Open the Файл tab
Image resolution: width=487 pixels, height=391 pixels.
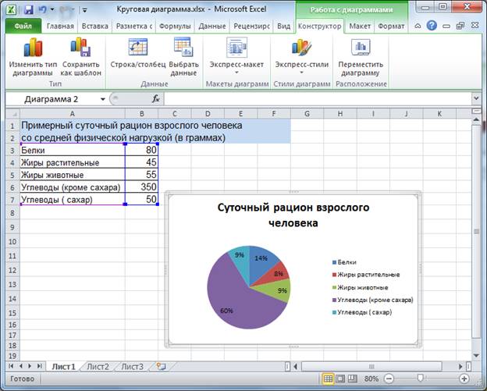pyautogui.click(x=23, y=26)
